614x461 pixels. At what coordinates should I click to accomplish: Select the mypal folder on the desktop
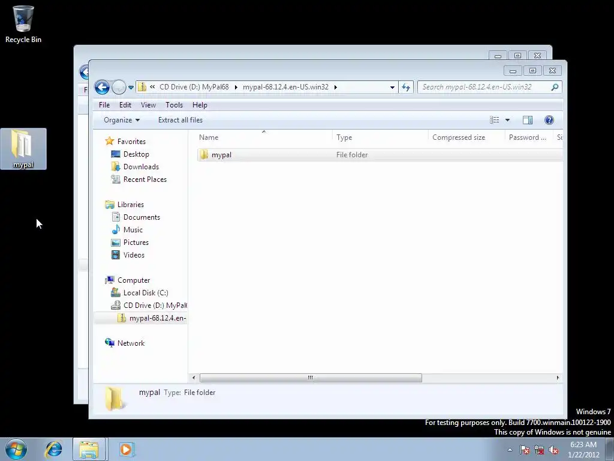click(23, 149)
